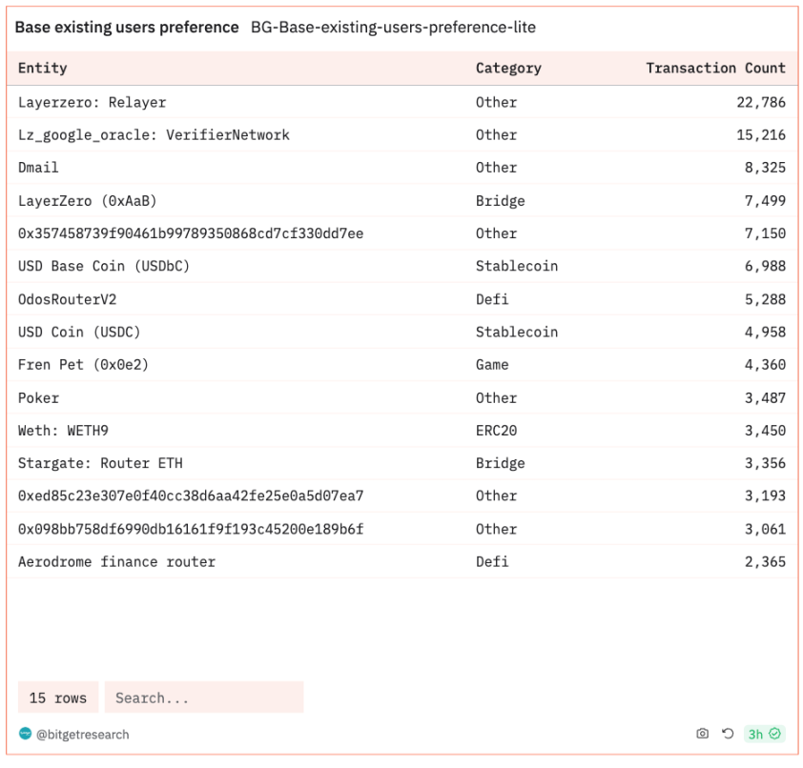
Task: Click the Aerodrome finance router entity
Action: pos(116,561)
